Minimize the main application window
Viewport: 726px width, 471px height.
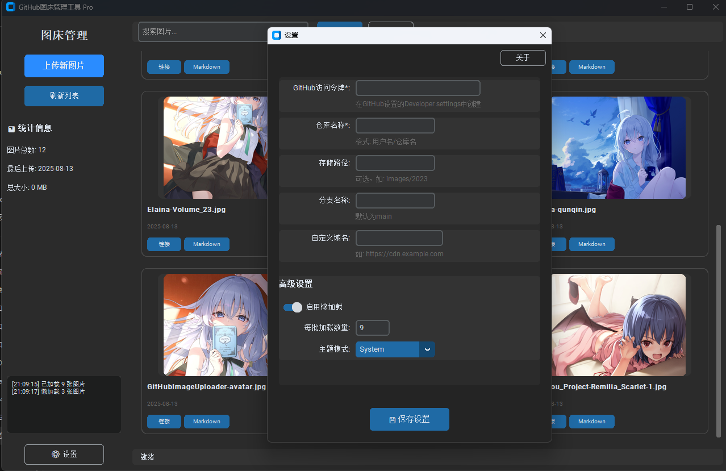coord(664,7)
